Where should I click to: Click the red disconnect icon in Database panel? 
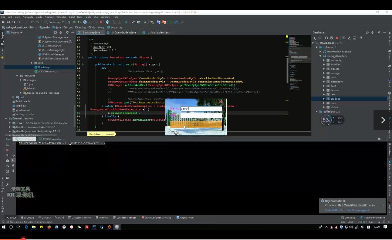(x=337, y=38)
